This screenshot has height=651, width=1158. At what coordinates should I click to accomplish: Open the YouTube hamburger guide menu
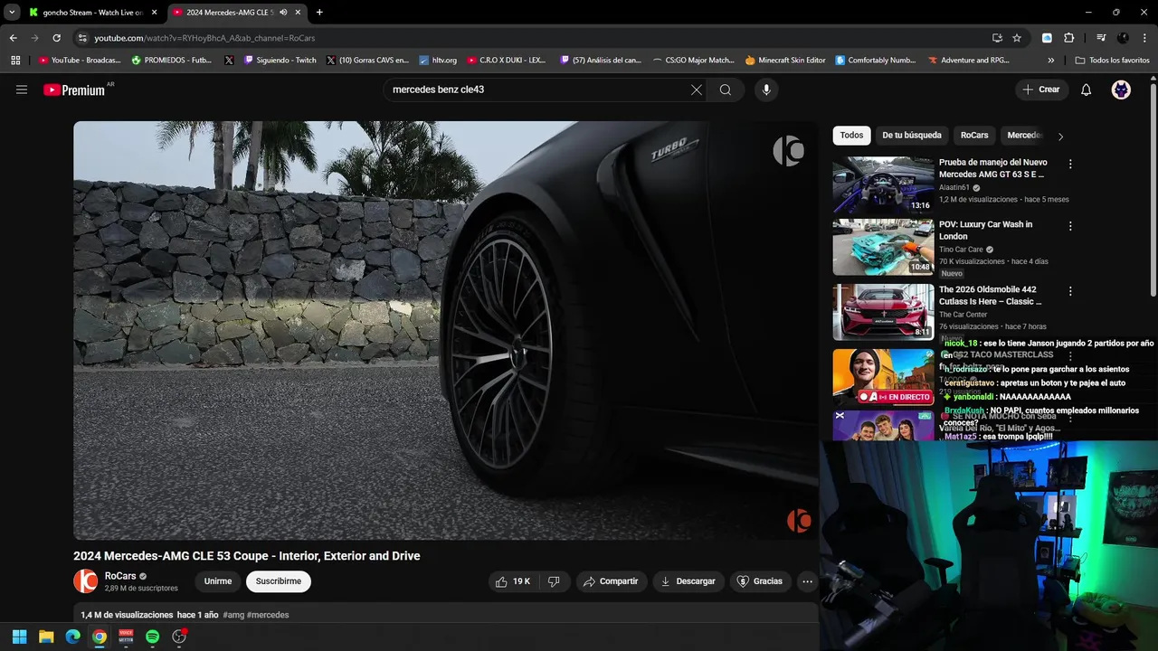tap(22, 90)
